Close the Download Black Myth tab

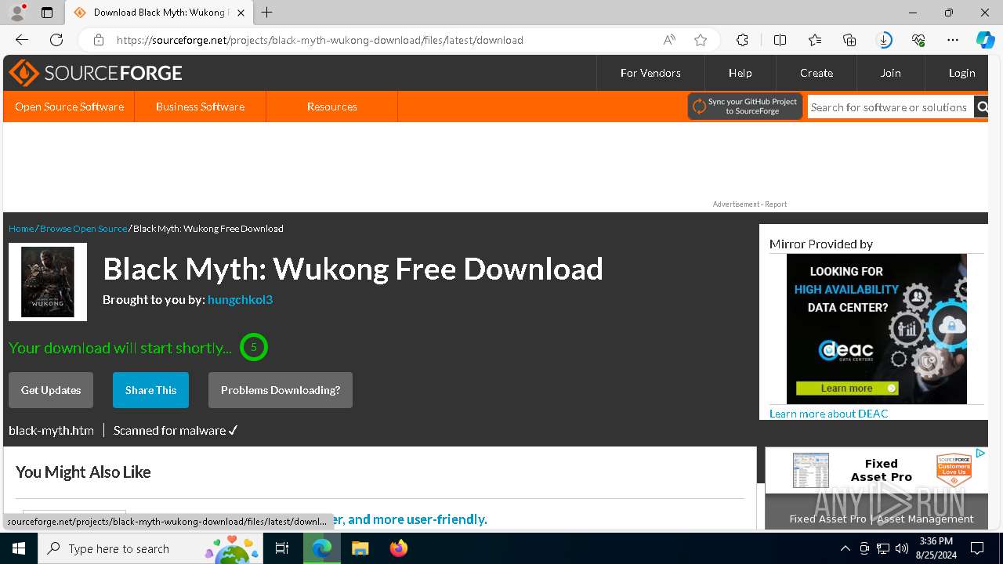(x=241, y=13)
